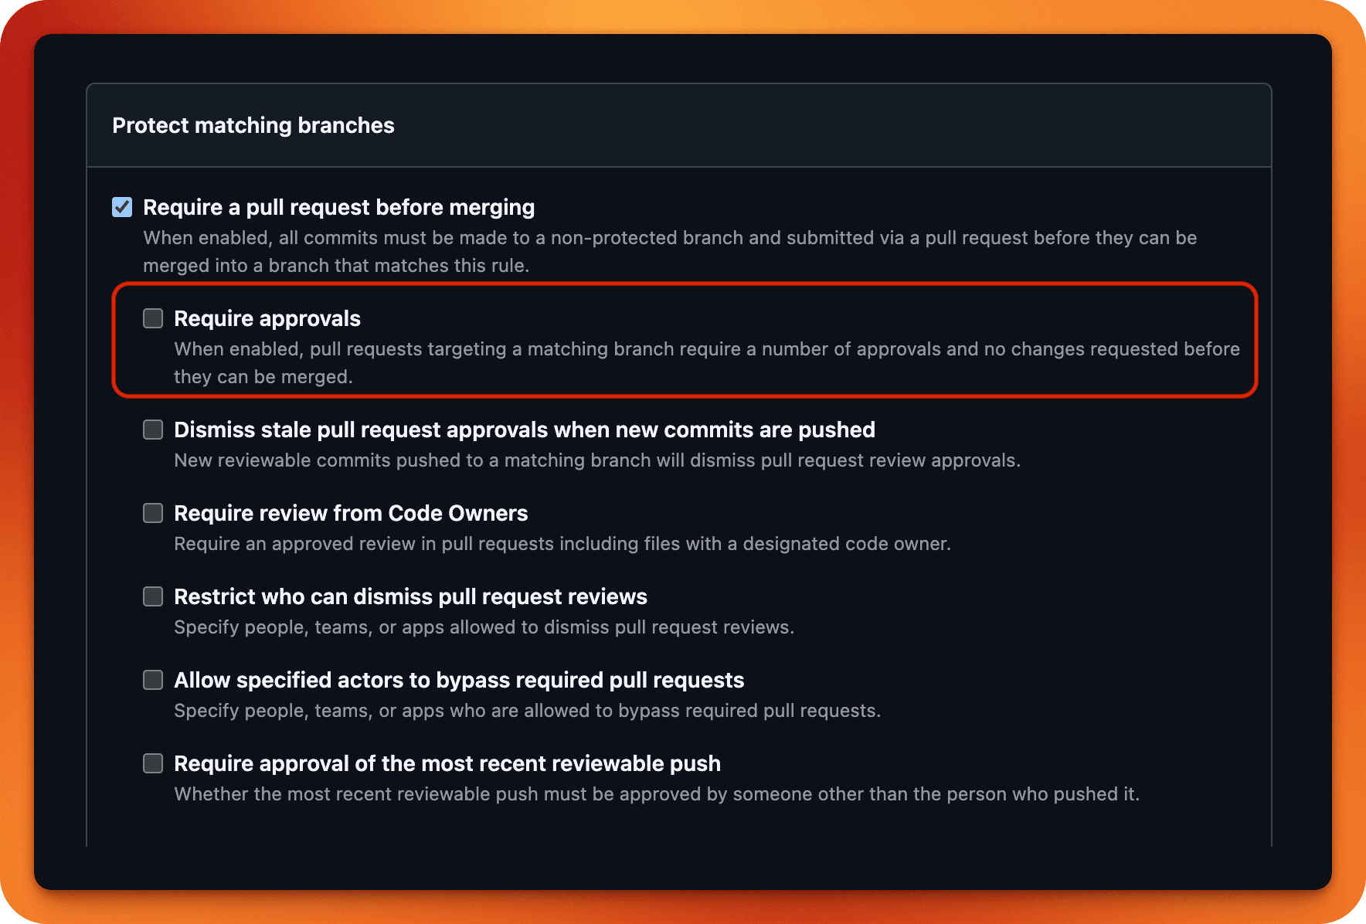The image size is (1366, 924).
Task: Click the description about who may bypass pull requests
Action: pyautogui.click(x=527, y=711)
